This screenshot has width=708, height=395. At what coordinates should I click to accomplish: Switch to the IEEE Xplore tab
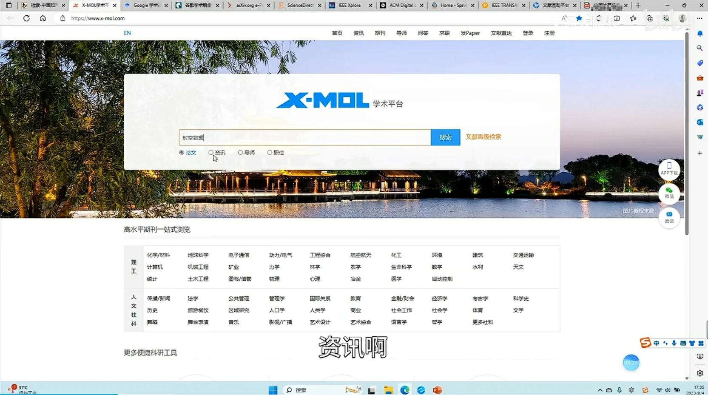pyautogui.click(x=350, y=6)
